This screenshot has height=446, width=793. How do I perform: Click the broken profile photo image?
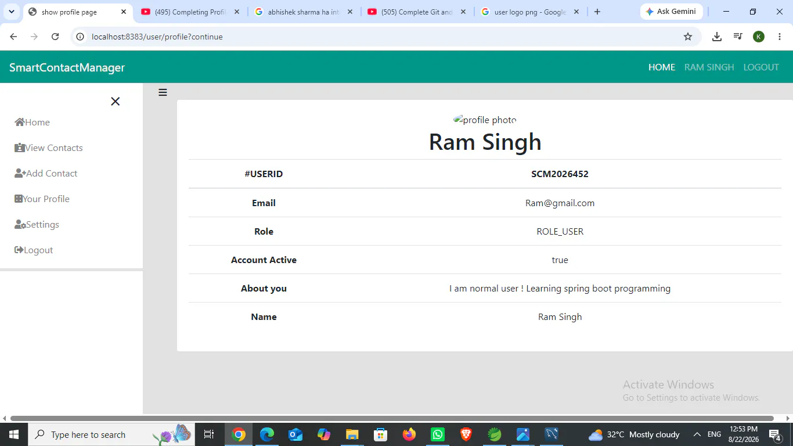485,120
